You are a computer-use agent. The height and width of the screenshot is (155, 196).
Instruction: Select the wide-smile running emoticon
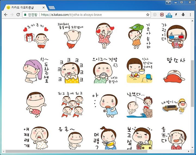click(x=36, y=105)
